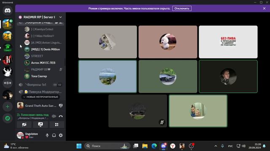The image size is (270, 151).
Task: Click the Отключить streamer mode button
Action: coord(182,8)
